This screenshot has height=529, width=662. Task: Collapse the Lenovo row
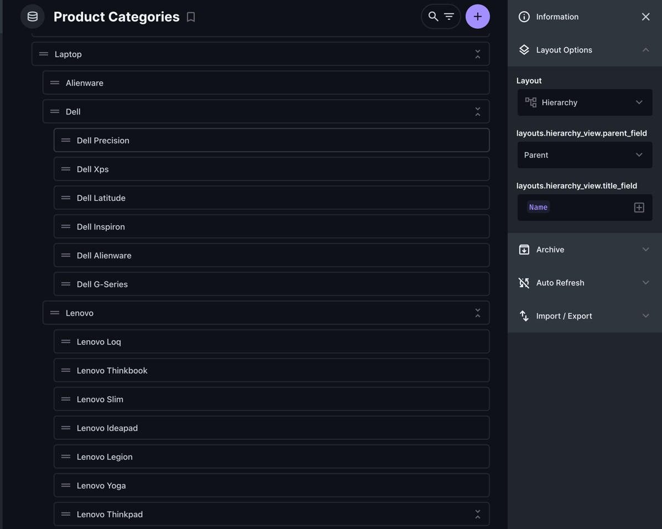coord(477,313)
